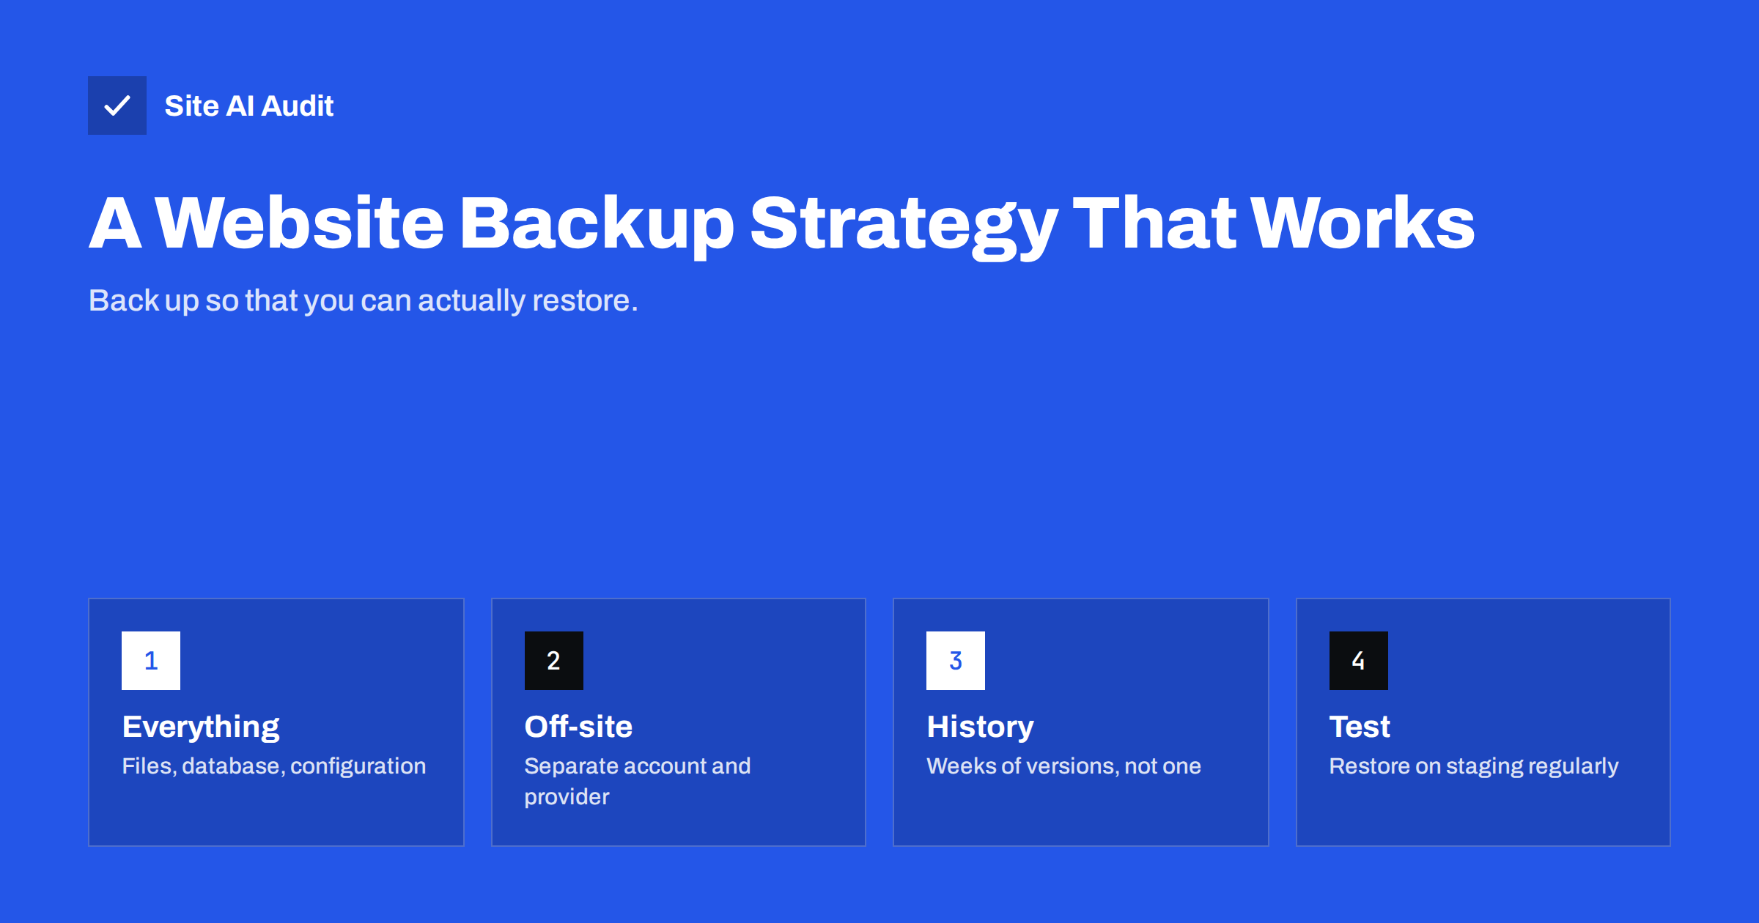Click the Off-site card title
Image resolution: width=1759 pixels, height=923 pixels.
(x=578, y=727)
